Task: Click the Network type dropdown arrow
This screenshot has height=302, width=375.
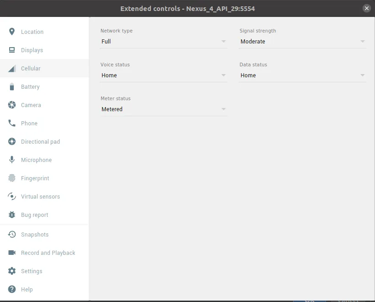Action: click(x=223, y=41)
